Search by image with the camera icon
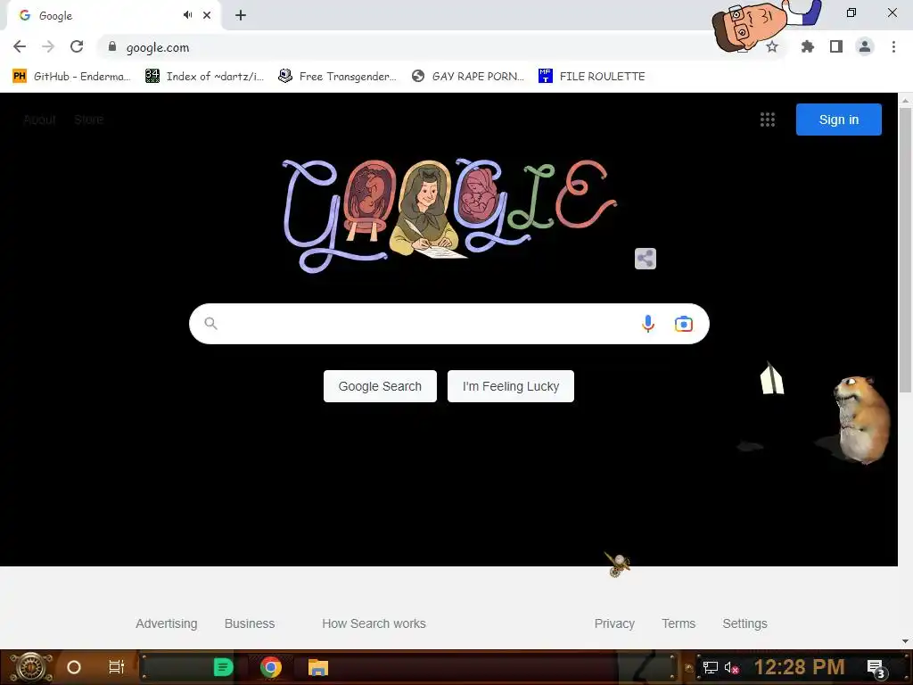Screen dimensions: 913x685 (x=684, y=323)
